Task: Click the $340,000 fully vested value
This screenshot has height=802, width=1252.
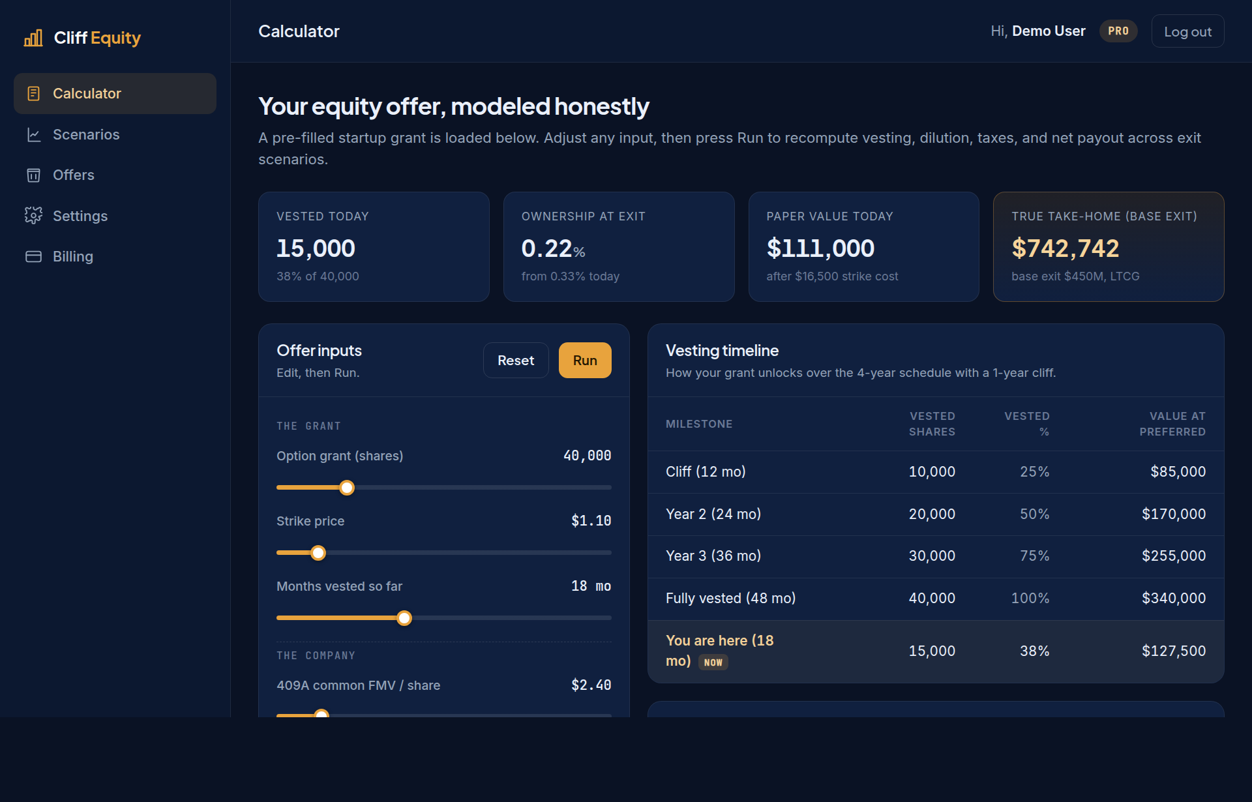Action: (1174, 599)
